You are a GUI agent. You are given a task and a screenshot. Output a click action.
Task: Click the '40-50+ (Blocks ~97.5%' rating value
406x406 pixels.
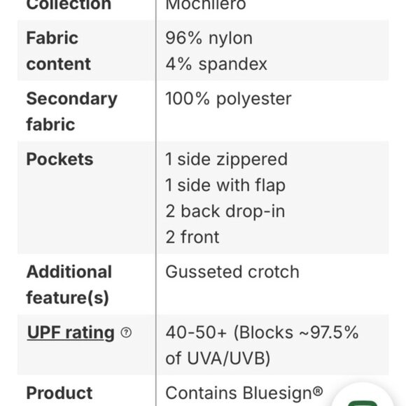coord(262,332)
